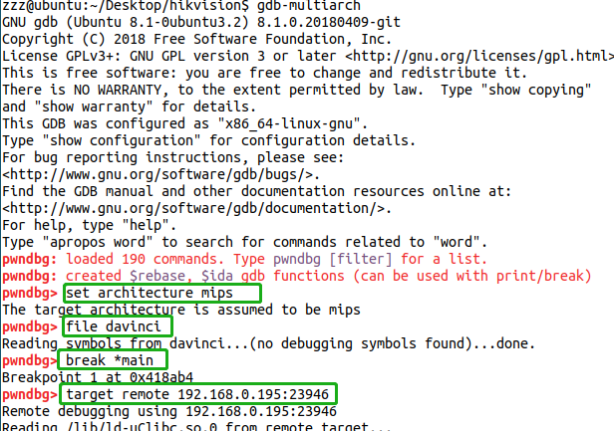Click the 'gdb-multiarch' shell command at top
Image resolution: width=614 pixels, height=431 pixels.
pos(309,6)
